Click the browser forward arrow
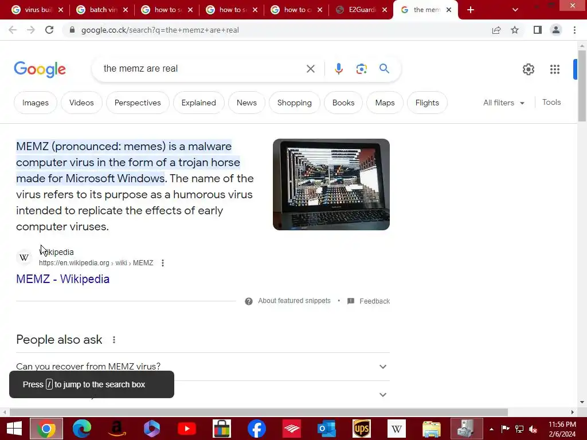This screenshot has height=440, width=587. pos(31,30)
